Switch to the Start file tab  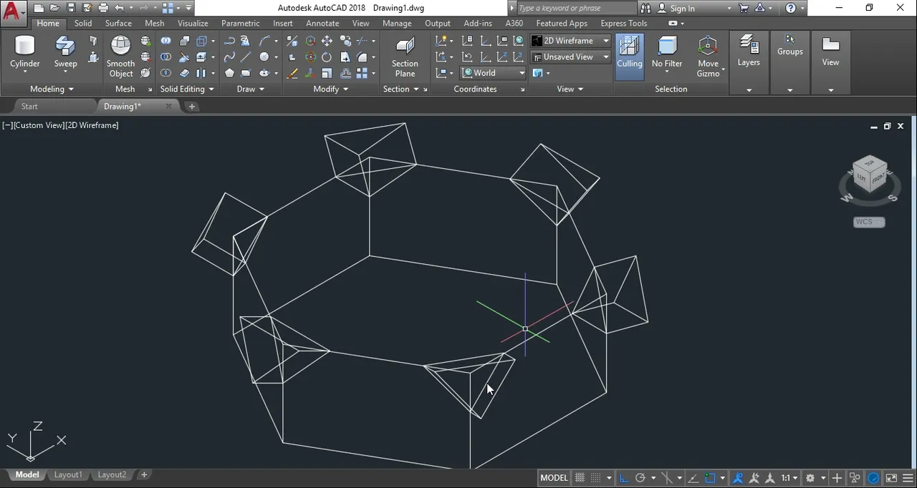click(x=29, y=106)
